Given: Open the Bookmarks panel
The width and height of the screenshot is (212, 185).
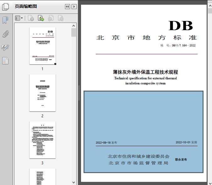Looking at the screenshot, I should [5, 20].
